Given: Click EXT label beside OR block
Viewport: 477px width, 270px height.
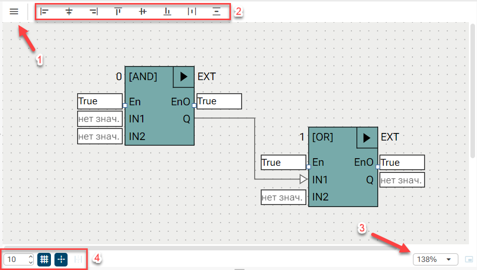Looking at the screenshot, I should 390,137.
